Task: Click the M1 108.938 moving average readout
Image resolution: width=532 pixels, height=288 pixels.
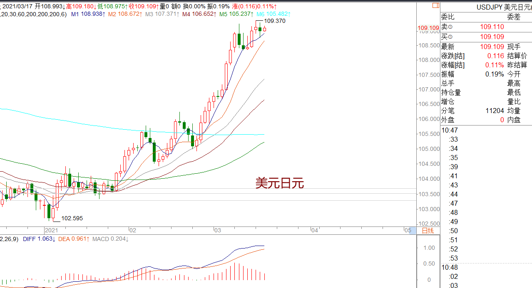Action: [x=88, y=14]
